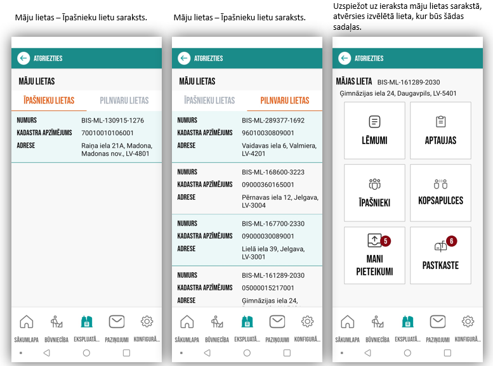The width and height of the screenshot is (493, 366).
Task: Open the Kopsapulces section tile
Action: point(440,193)
